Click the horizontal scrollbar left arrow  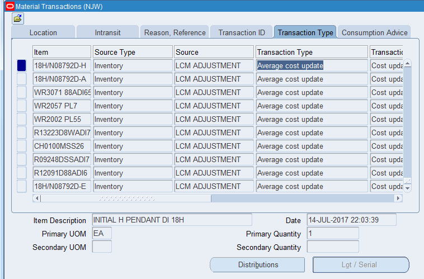(x=37, y=198)
